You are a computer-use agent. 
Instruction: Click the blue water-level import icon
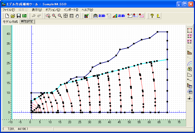pos(136,16)
